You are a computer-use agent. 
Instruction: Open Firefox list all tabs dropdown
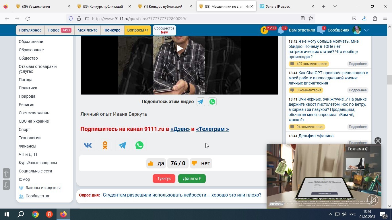click(335, 6)
